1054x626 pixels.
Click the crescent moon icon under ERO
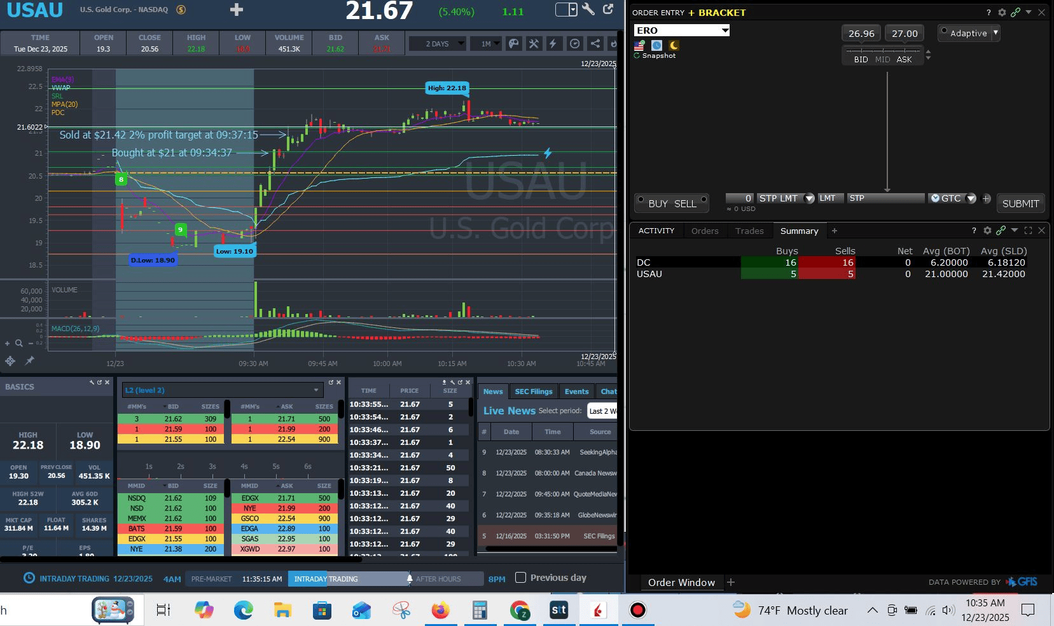click(674, 45)
